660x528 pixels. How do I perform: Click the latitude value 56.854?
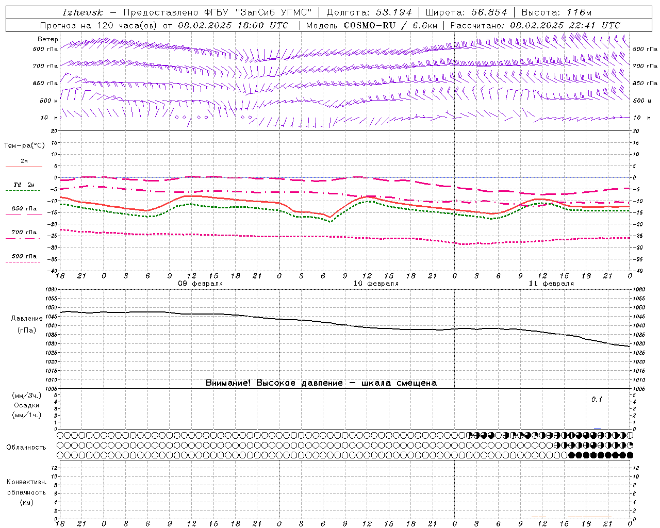click(489, 12)
